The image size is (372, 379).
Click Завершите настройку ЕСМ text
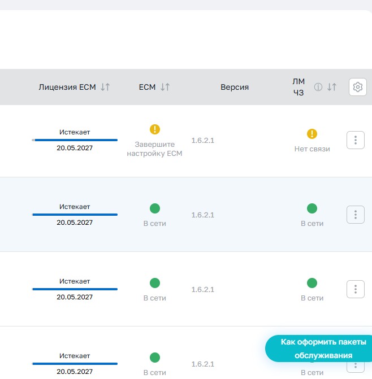pyautogui.click(x=154, y=149)
